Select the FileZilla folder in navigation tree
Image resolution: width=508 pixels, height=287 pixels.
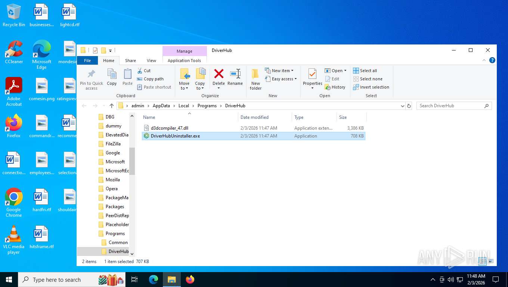click(x=113, y=144)
